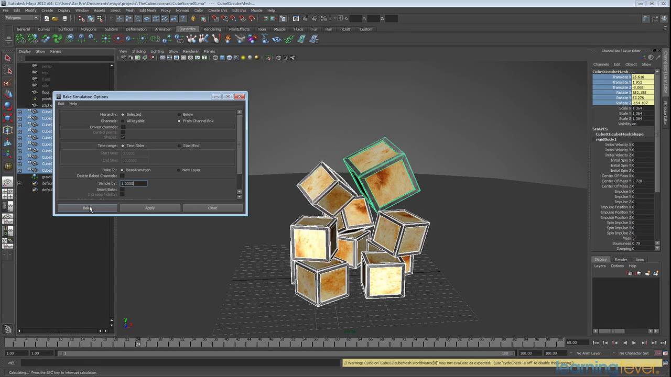Image resolution: width=671 pixels, height=377 pixels.
Task: Switch to the Rendering shelf tab
Action: 212,29
